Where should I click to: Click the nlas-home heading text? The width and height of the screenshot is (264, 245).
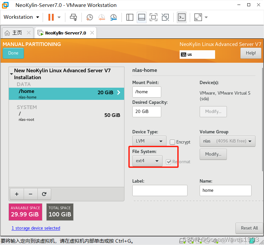point(144,70)
